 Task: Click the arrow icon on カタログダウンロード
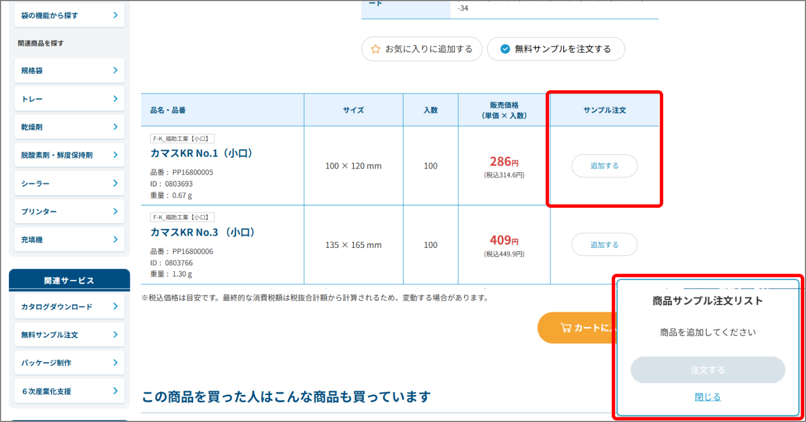117,306
